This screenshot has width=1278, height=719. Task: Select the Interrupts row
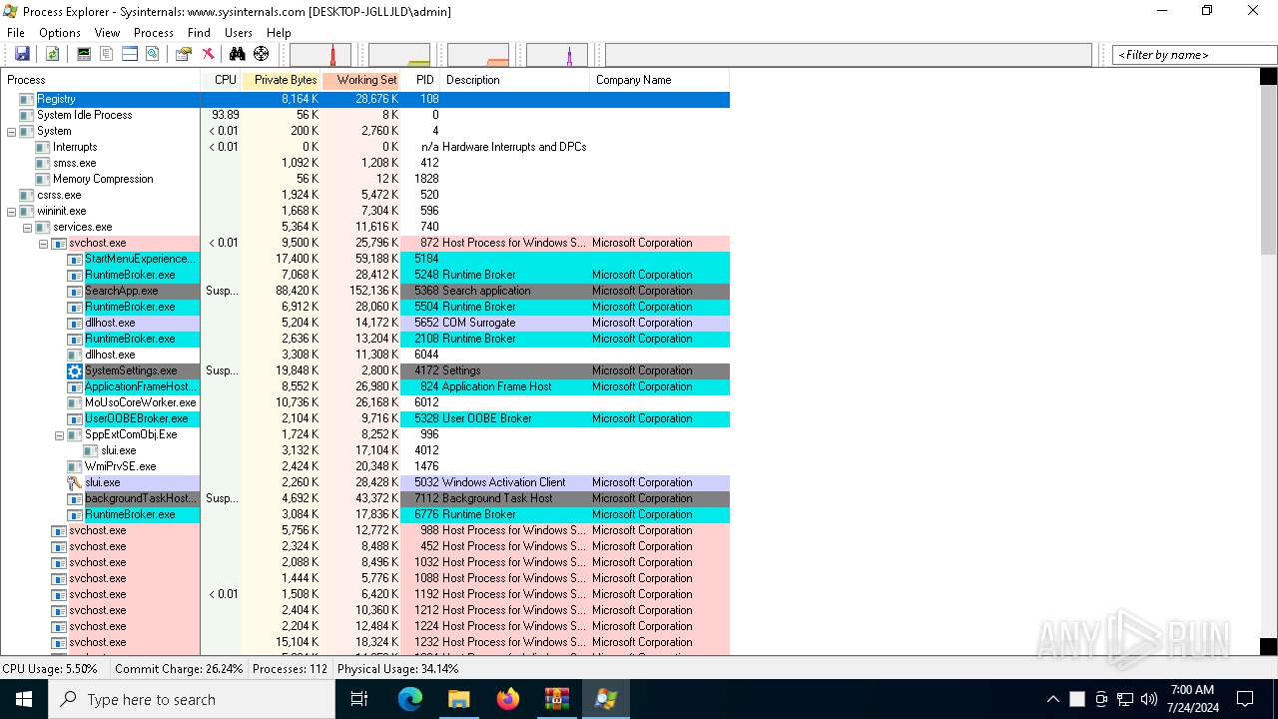point(365,147)
